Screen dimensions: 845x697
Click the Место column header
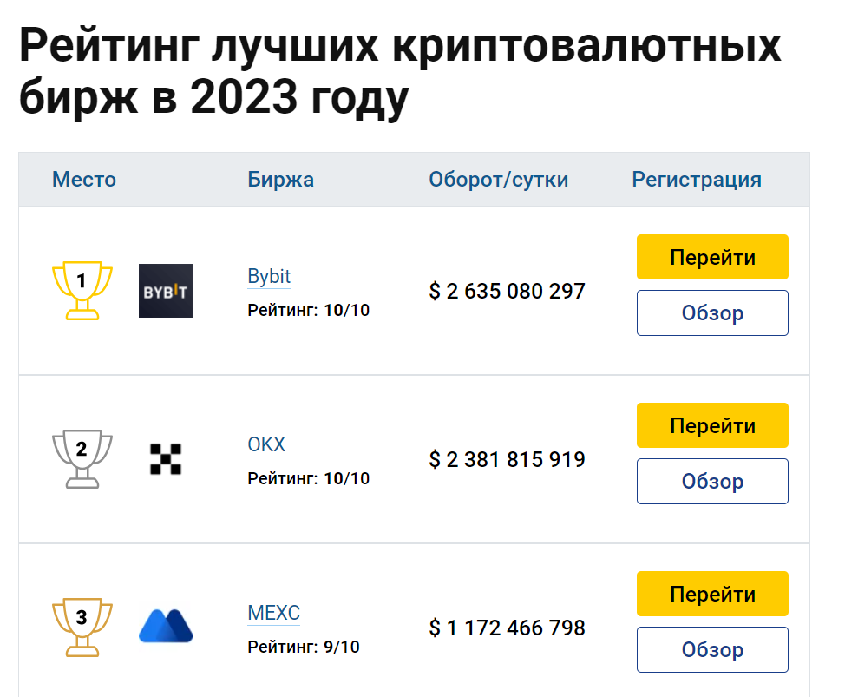tap(84, 180)
